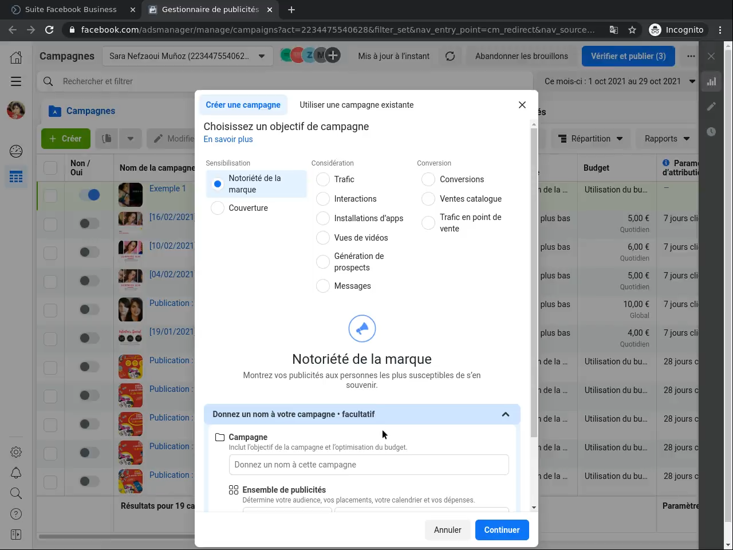Image resolution: width=733 pixels, height=550 pixels.
Task: Open Chrome's three-dot menu
Action: point(720,30)
